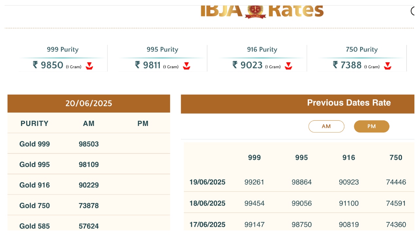Click the 995 Purity card title
Screen dimensions: 419x235
(x=162, y=50)
